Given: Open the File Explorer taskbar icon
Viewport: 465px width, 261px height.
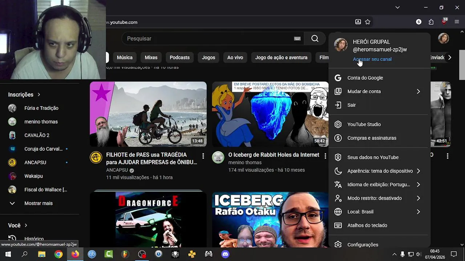Looking at the screenshot, I should (x=42, y=254).
